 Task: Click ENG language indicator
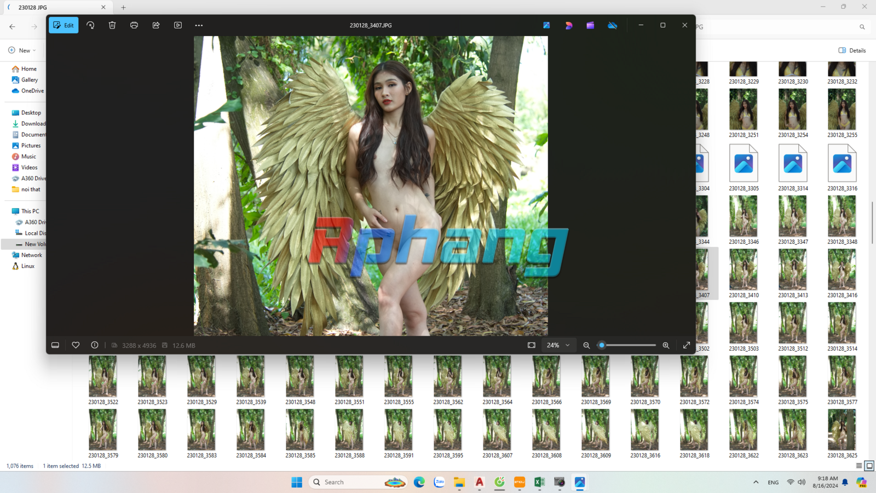click(773, 483)
